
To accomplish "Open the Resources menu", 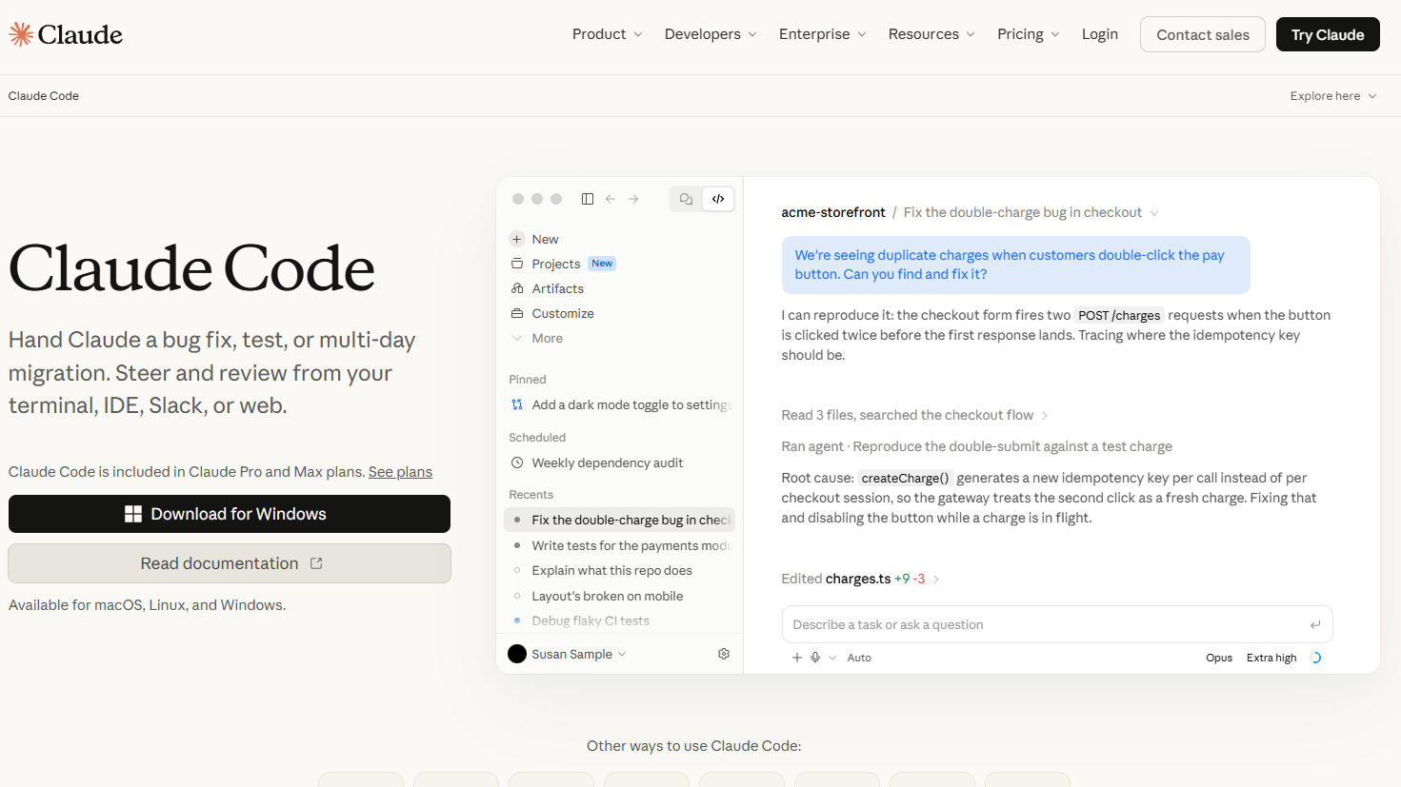I will [x=931, y=34].
